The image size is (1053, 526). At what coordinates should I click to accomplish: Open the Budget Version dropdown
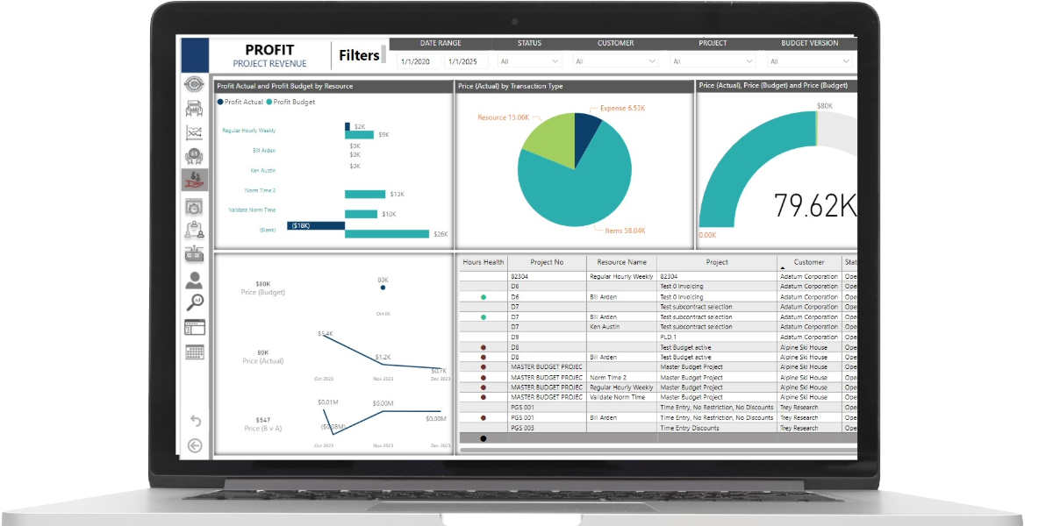click(x=809, y=61)
